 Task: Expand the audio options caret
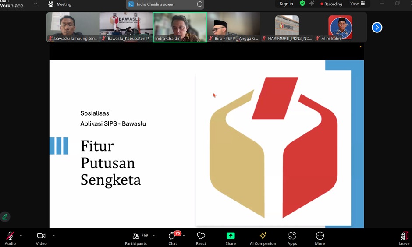point(21,236)
